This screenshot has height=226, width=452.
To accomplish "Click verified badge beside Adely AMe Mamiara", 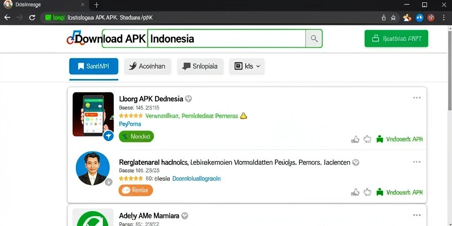I will (x=185, y=215).
